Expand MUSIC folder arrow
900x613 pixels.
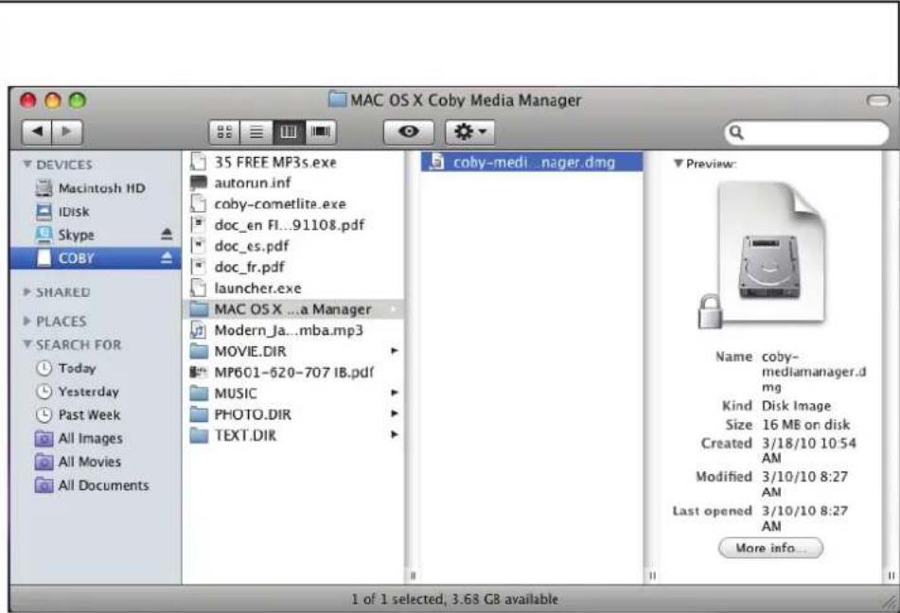pyautogui.click(x=395, y=394)
